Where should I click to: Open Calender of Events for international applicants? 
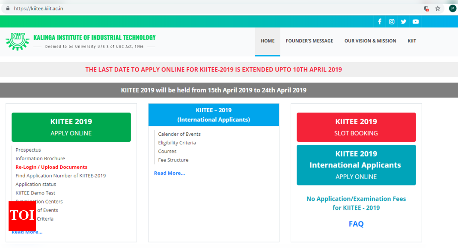[179, 134]
